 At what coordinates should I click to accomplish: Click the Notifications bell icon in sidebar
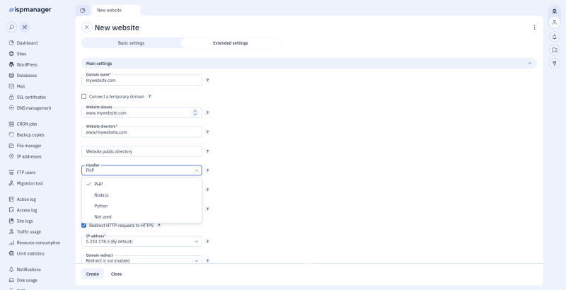click(x=11, y=269)
